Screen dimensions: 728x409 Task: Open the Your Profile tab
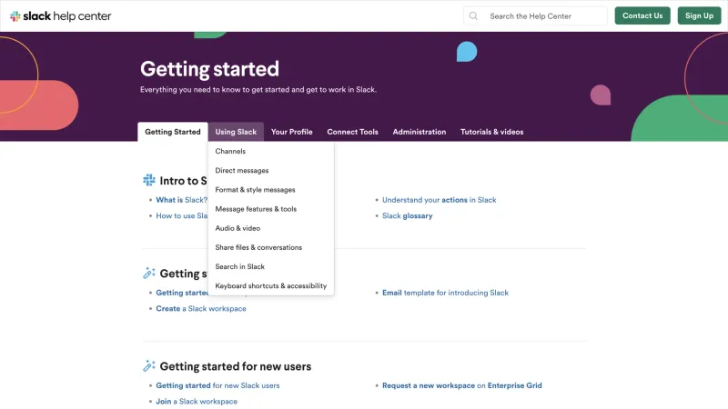click(x=291, y=132)
